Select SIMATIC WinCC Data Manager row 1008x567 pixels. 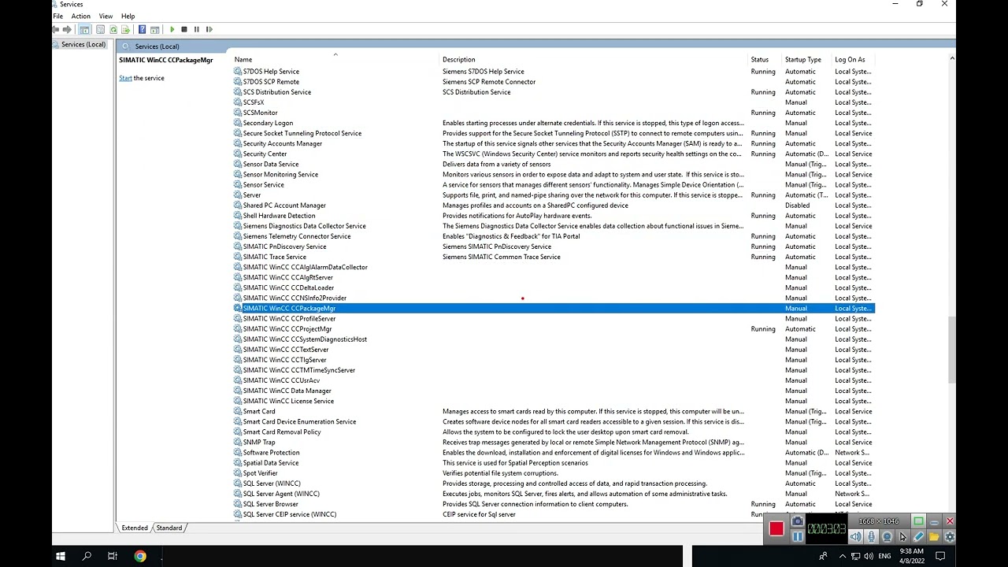[554, 391]
